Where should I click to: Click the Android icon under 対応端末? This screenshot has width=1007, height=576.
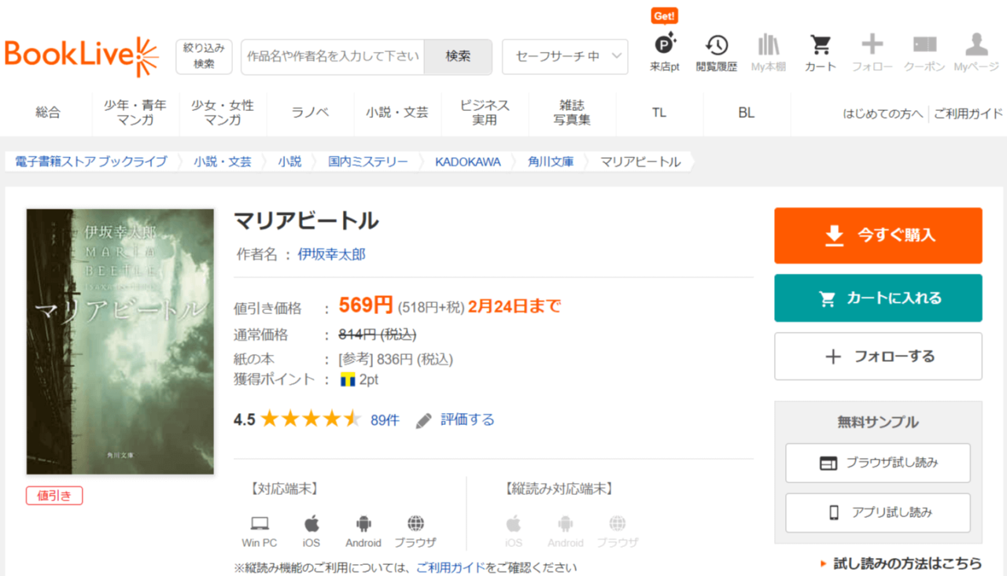pyautogui.click(x=363, y=523)
